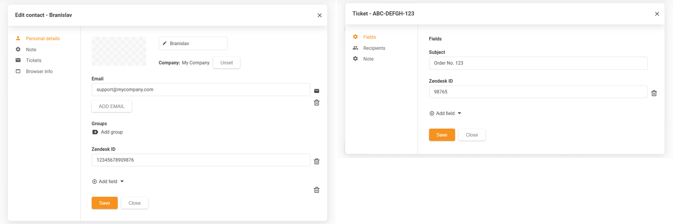
Task: Click into the ticket Subject input field
Action: pyautogui.click(x=538, y=63)
